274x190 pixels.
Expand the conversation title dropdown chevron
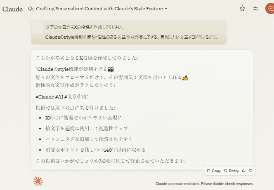point(166,9)
